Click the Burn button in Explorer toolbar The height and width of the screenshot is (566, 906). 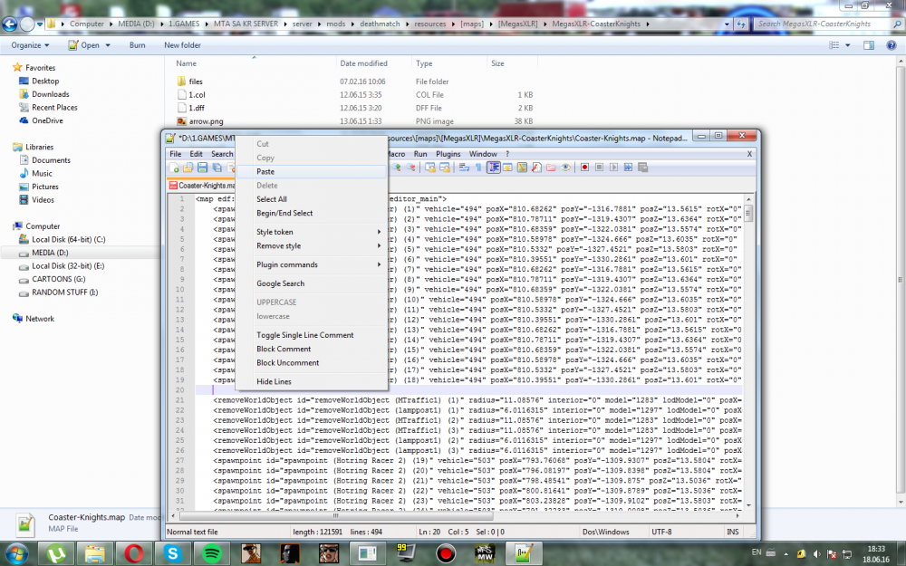tap(138, 44)
